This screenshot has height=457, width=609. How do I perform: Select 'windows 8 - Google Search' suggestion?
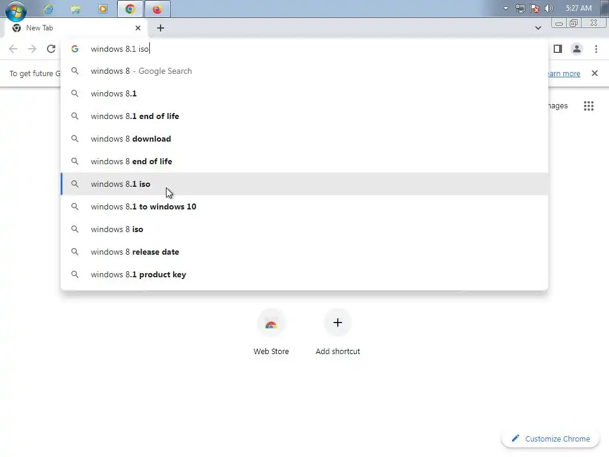(x=304, y=71)
